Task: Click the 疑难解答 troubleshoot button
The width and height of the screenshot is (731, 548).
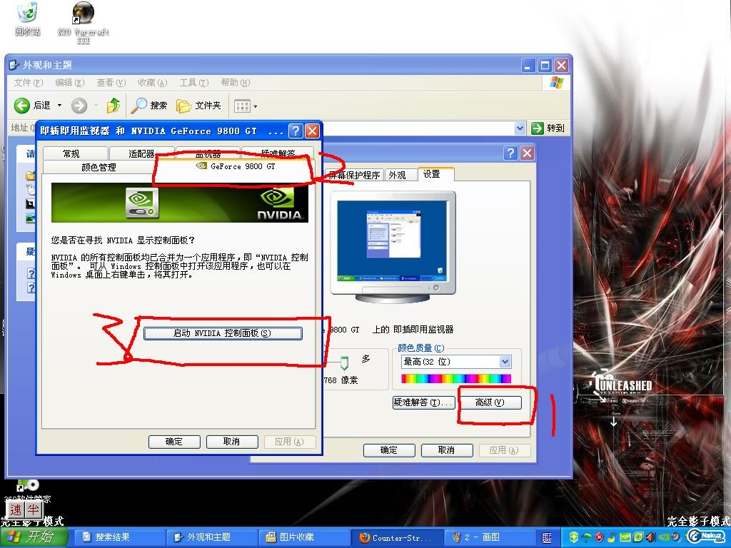Action: tap(423, 402)
